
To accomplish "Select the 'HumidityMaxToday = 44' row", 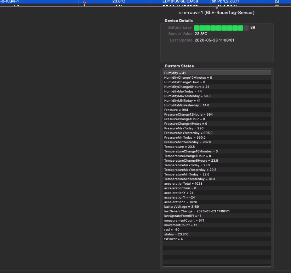I will (217, 91).
